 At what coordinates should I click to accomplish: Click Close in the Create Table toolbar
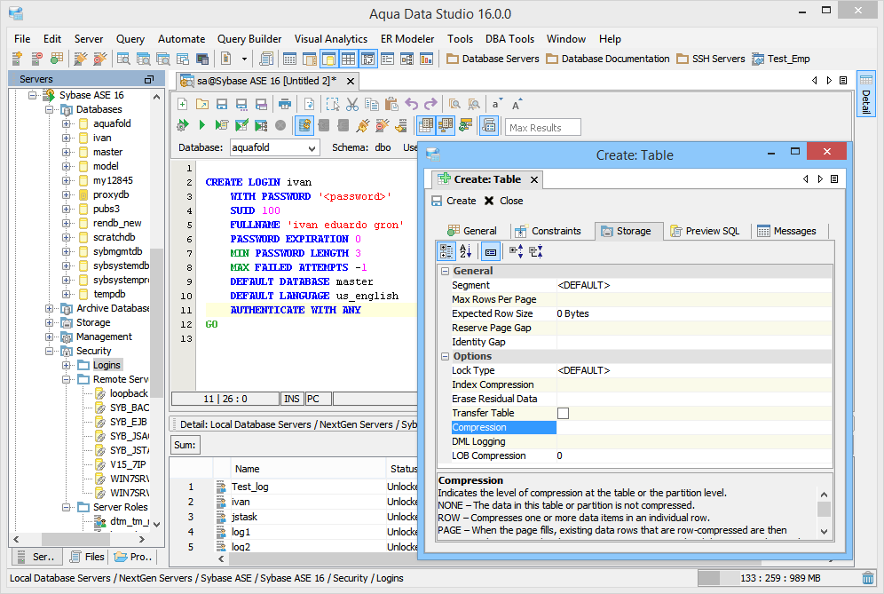tap(503, 201)
